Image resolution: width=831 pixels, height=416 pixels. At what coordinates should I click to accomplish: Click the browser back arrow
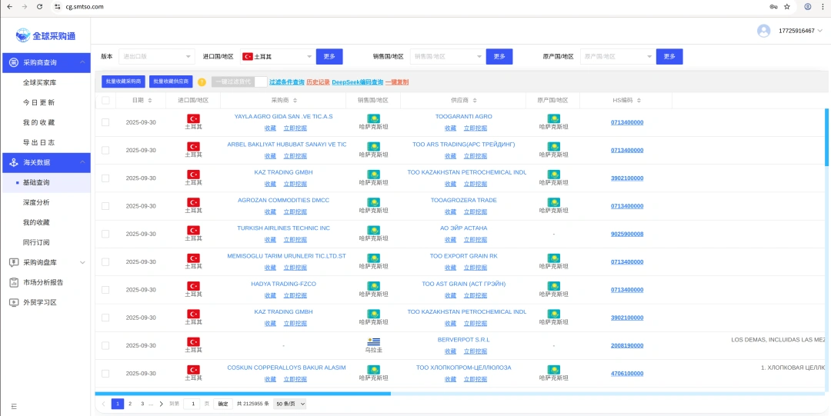(8, 7)
